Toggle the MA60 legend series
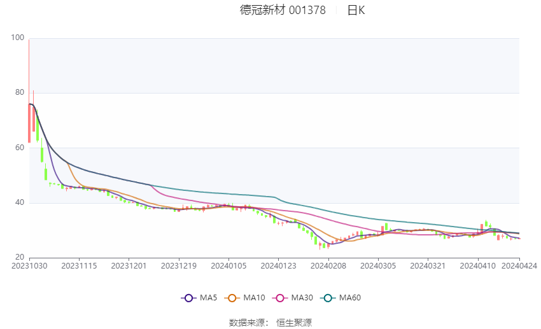This screenshot has height=329, width=541. point(341,298)
